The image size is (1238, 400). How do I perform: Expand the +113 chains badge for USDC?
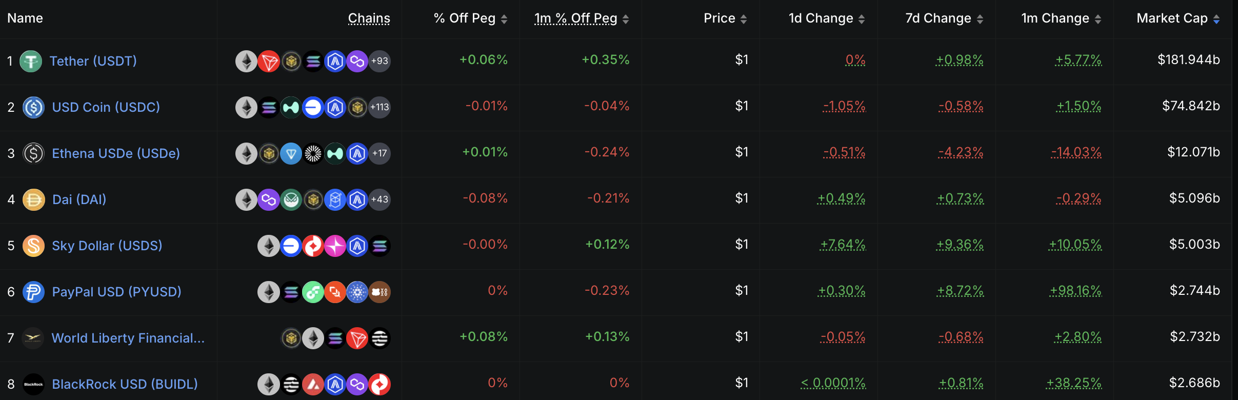click(x=380, y=108)
